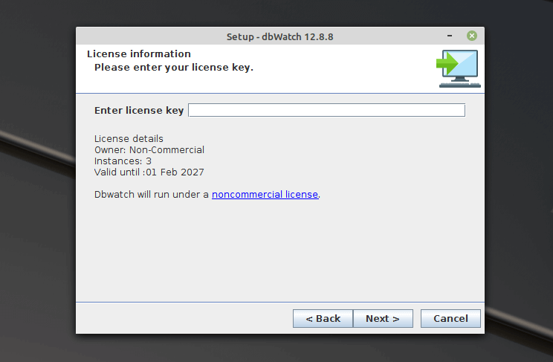Screen dimensions: 553x362
Task: Go back with the Back button
Action: [323, 318]
